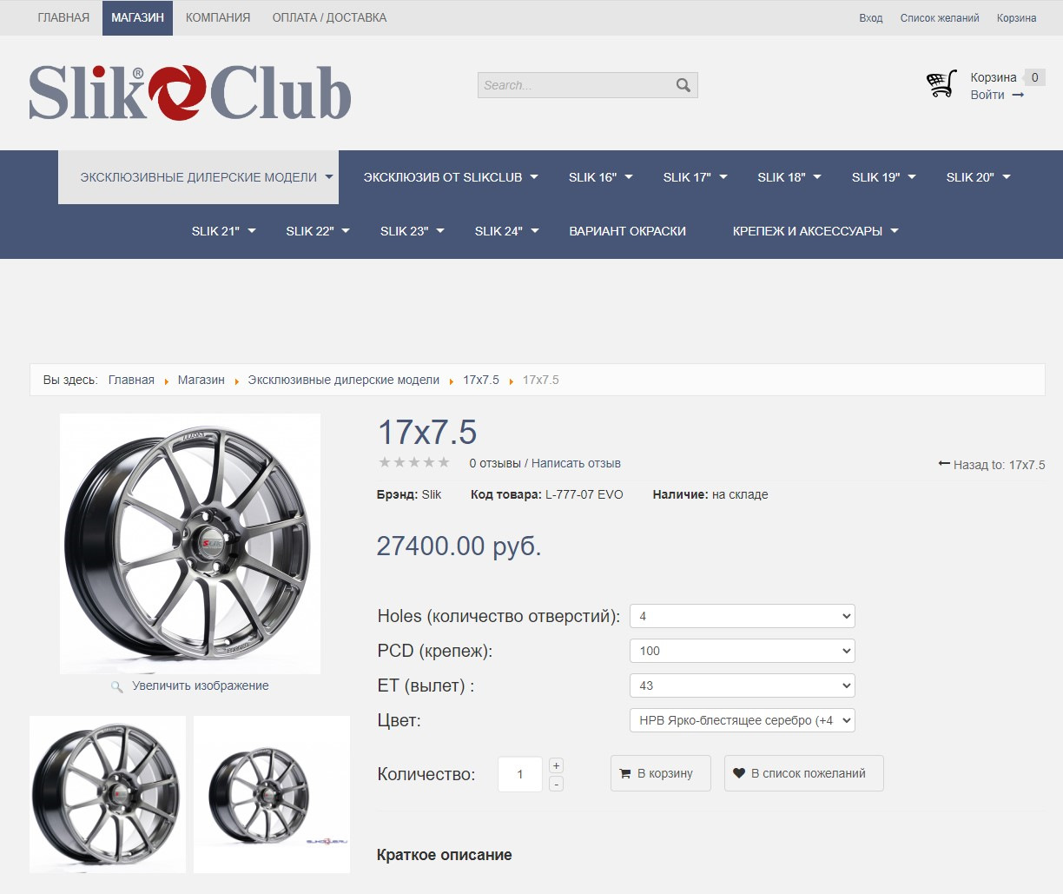Select the Цвет color dropdown
Viewport: 1063px width, 894px height.
click(742, 720)
